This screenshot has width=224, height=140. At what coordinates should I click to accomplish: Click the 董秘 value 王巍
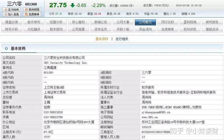47,102
